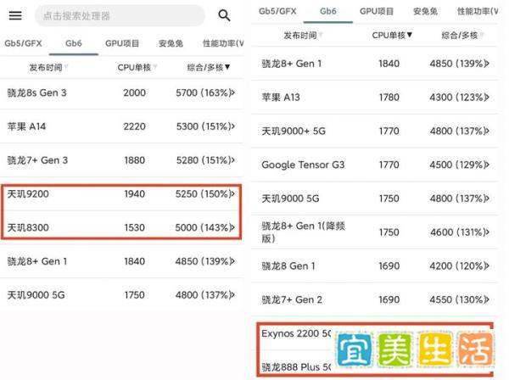Open 安兔兔 tab in left screen

(x=171, y=43)
